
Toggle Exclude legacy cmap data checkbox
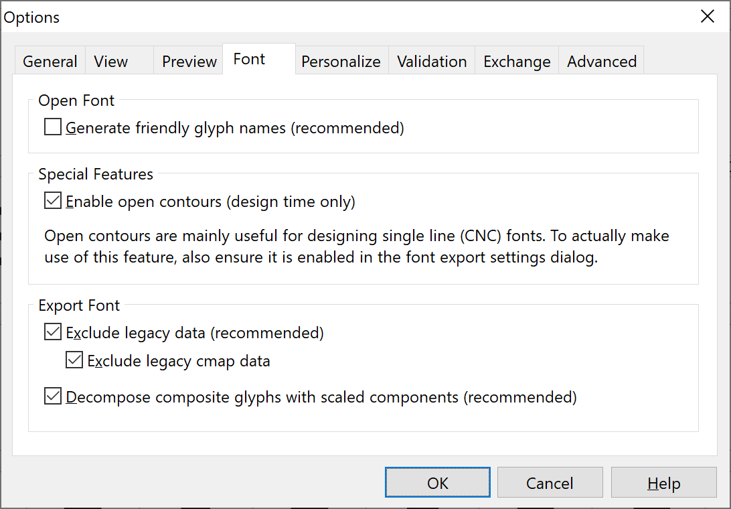point(74,360)
